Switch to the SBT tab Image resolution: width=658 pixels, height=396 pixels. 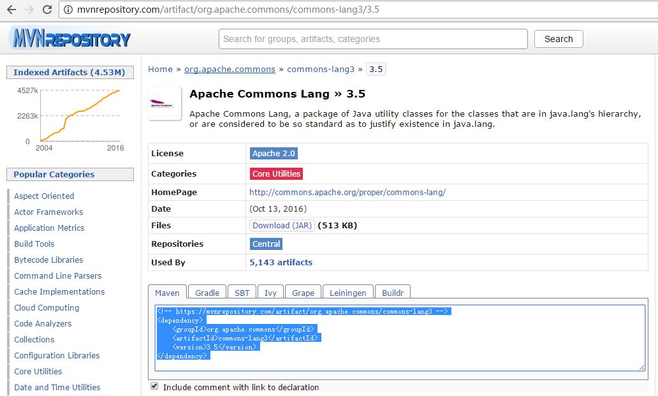pyautogui.click(x=242, y=293)
